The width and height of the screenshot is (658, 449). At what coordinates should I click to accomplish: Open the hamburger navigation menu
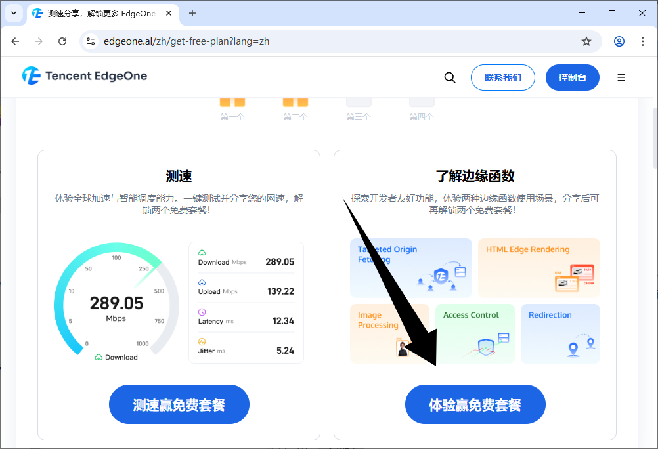pos(621,77)
